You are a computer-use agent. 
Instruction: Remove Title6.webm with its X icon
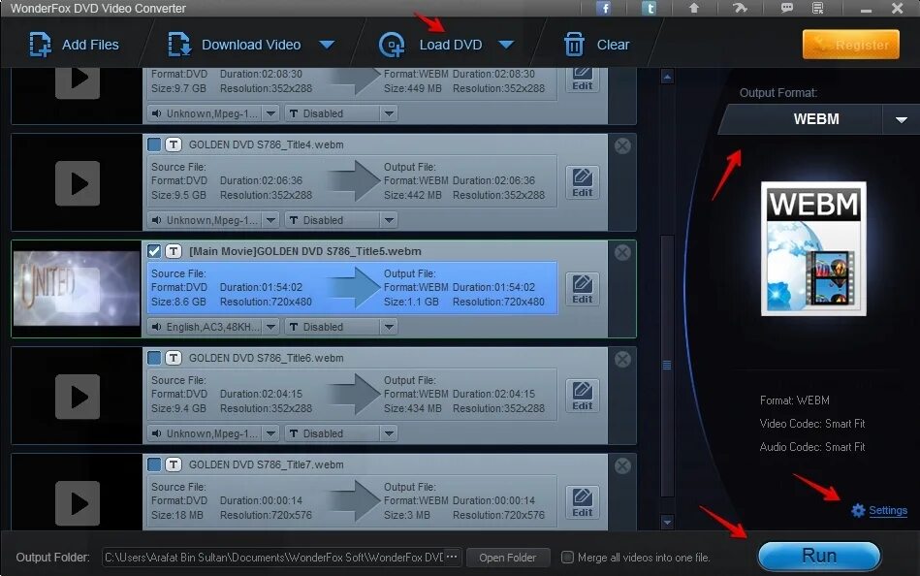pos(622,360)
